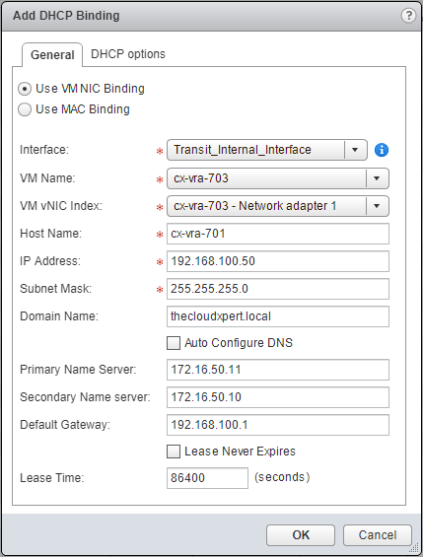Select the Subnet Mask input box
This screenshot has width=423, height=557.
[278, 289]
